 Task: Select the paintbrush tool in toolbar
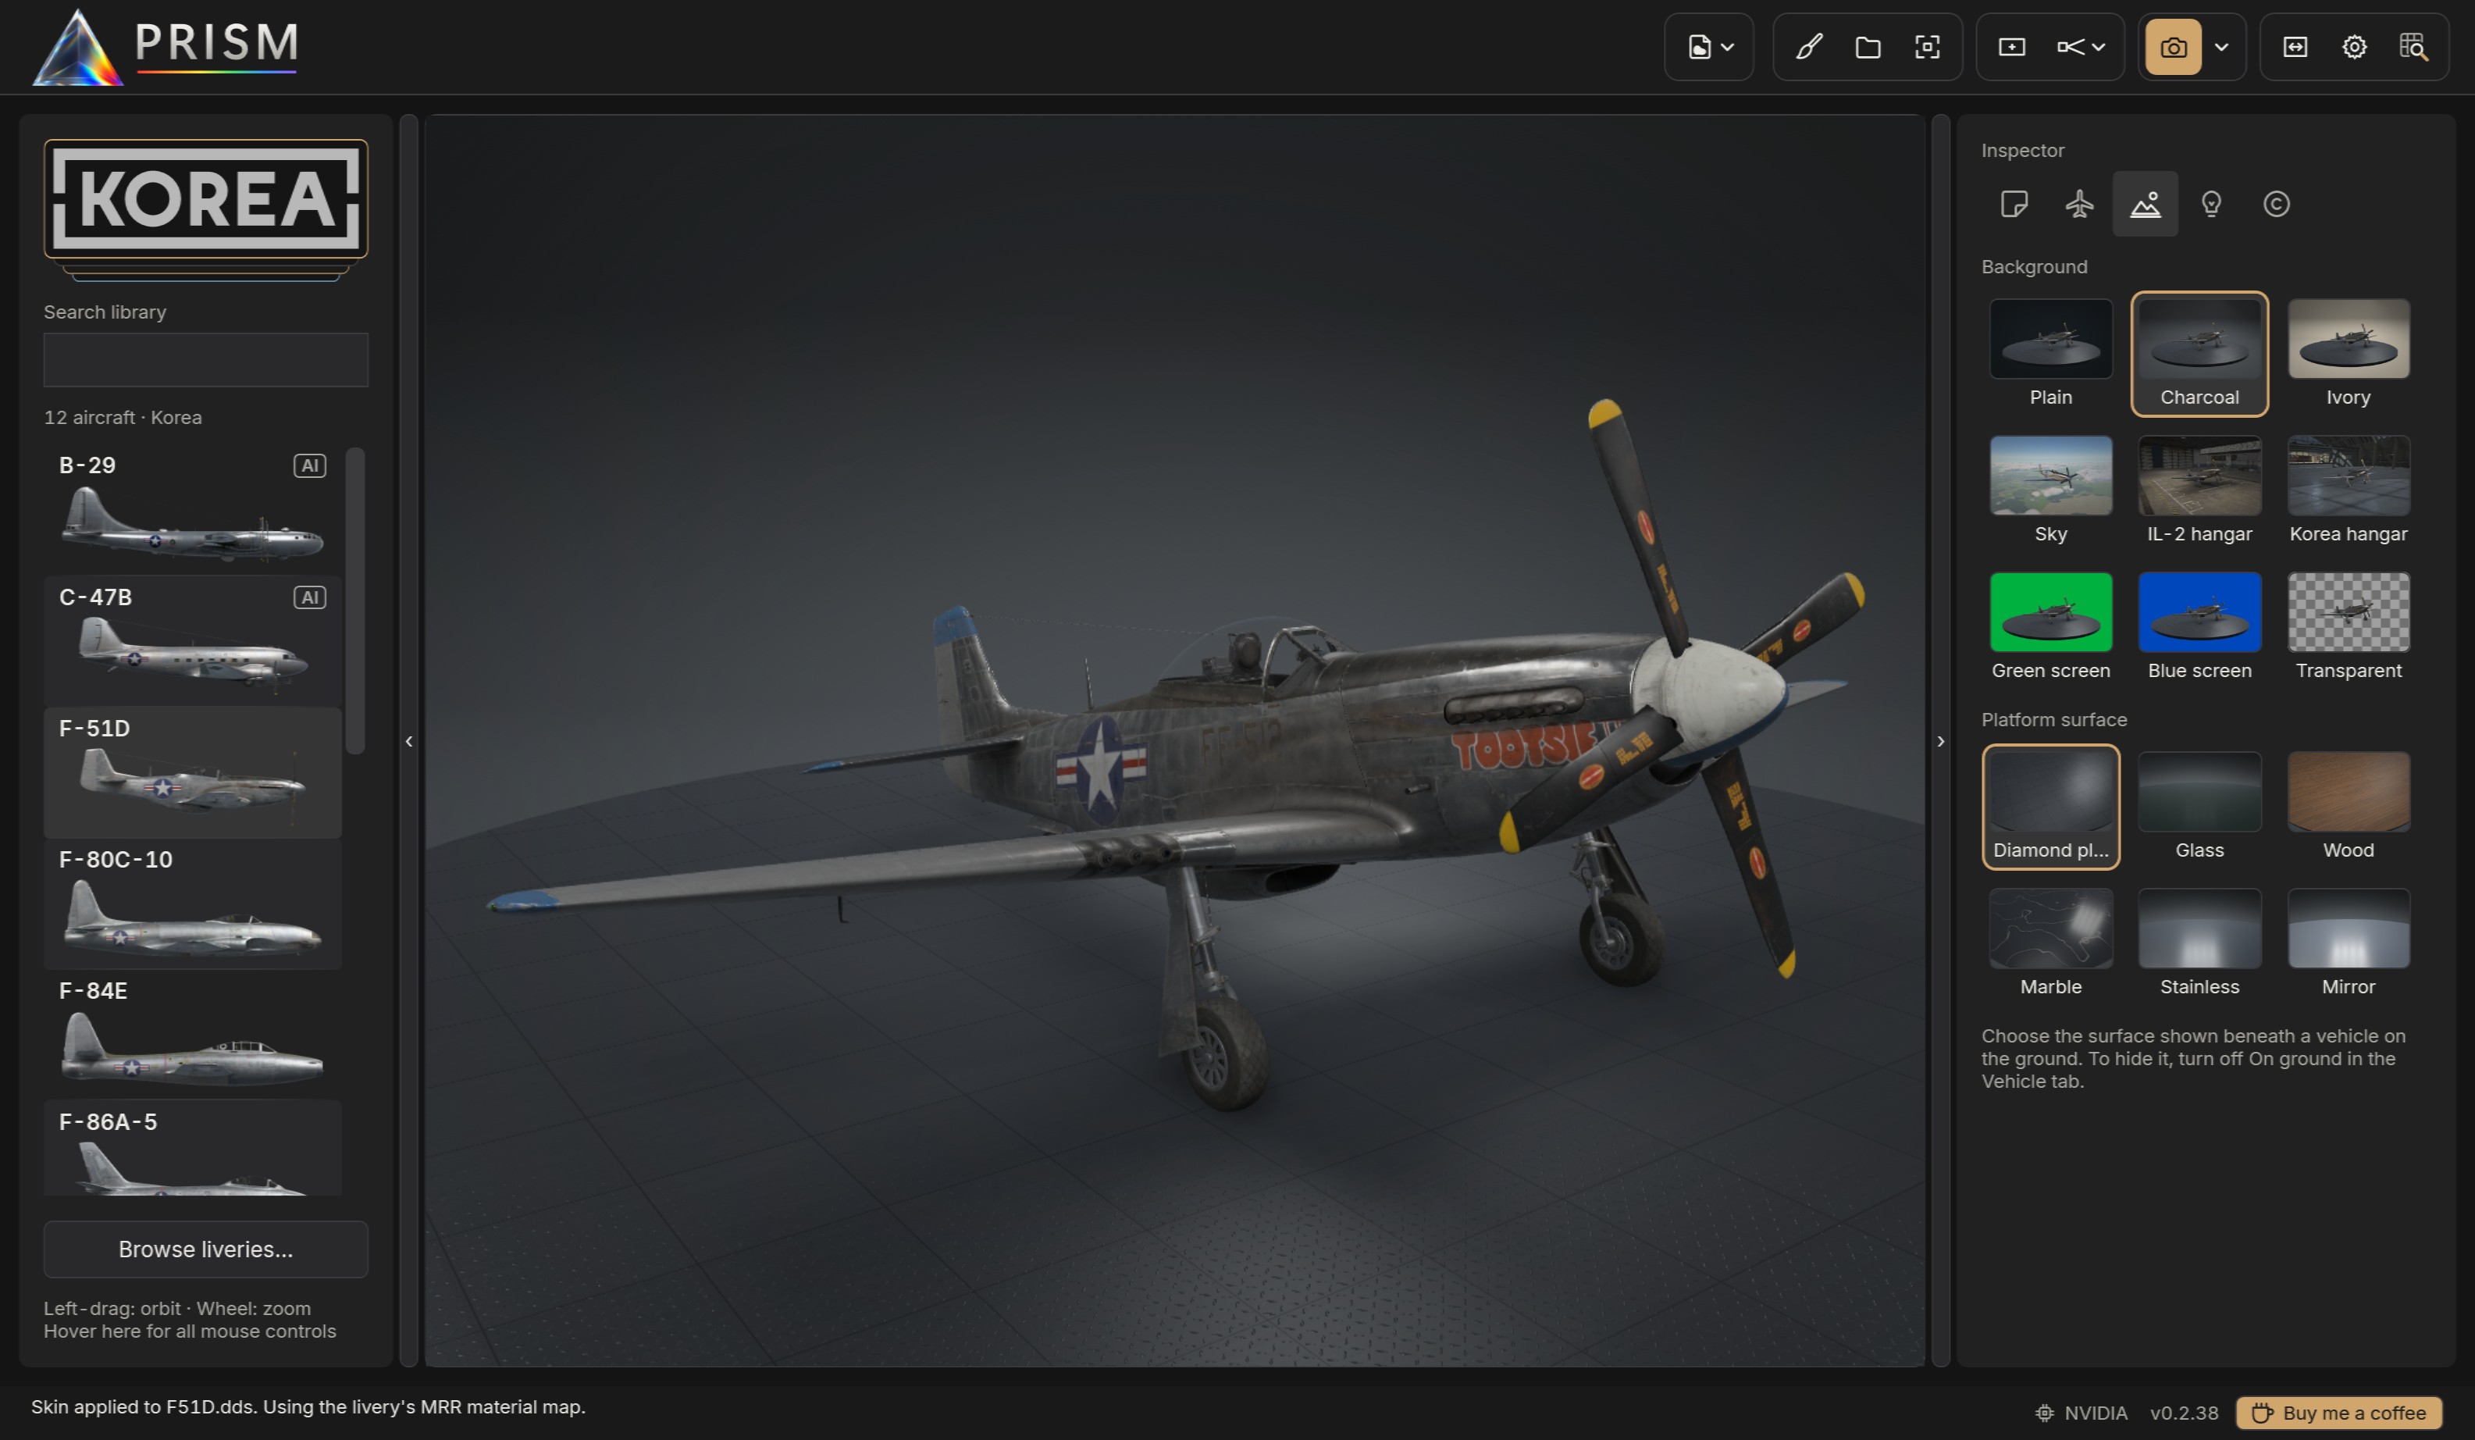(x=1809, y=47)
